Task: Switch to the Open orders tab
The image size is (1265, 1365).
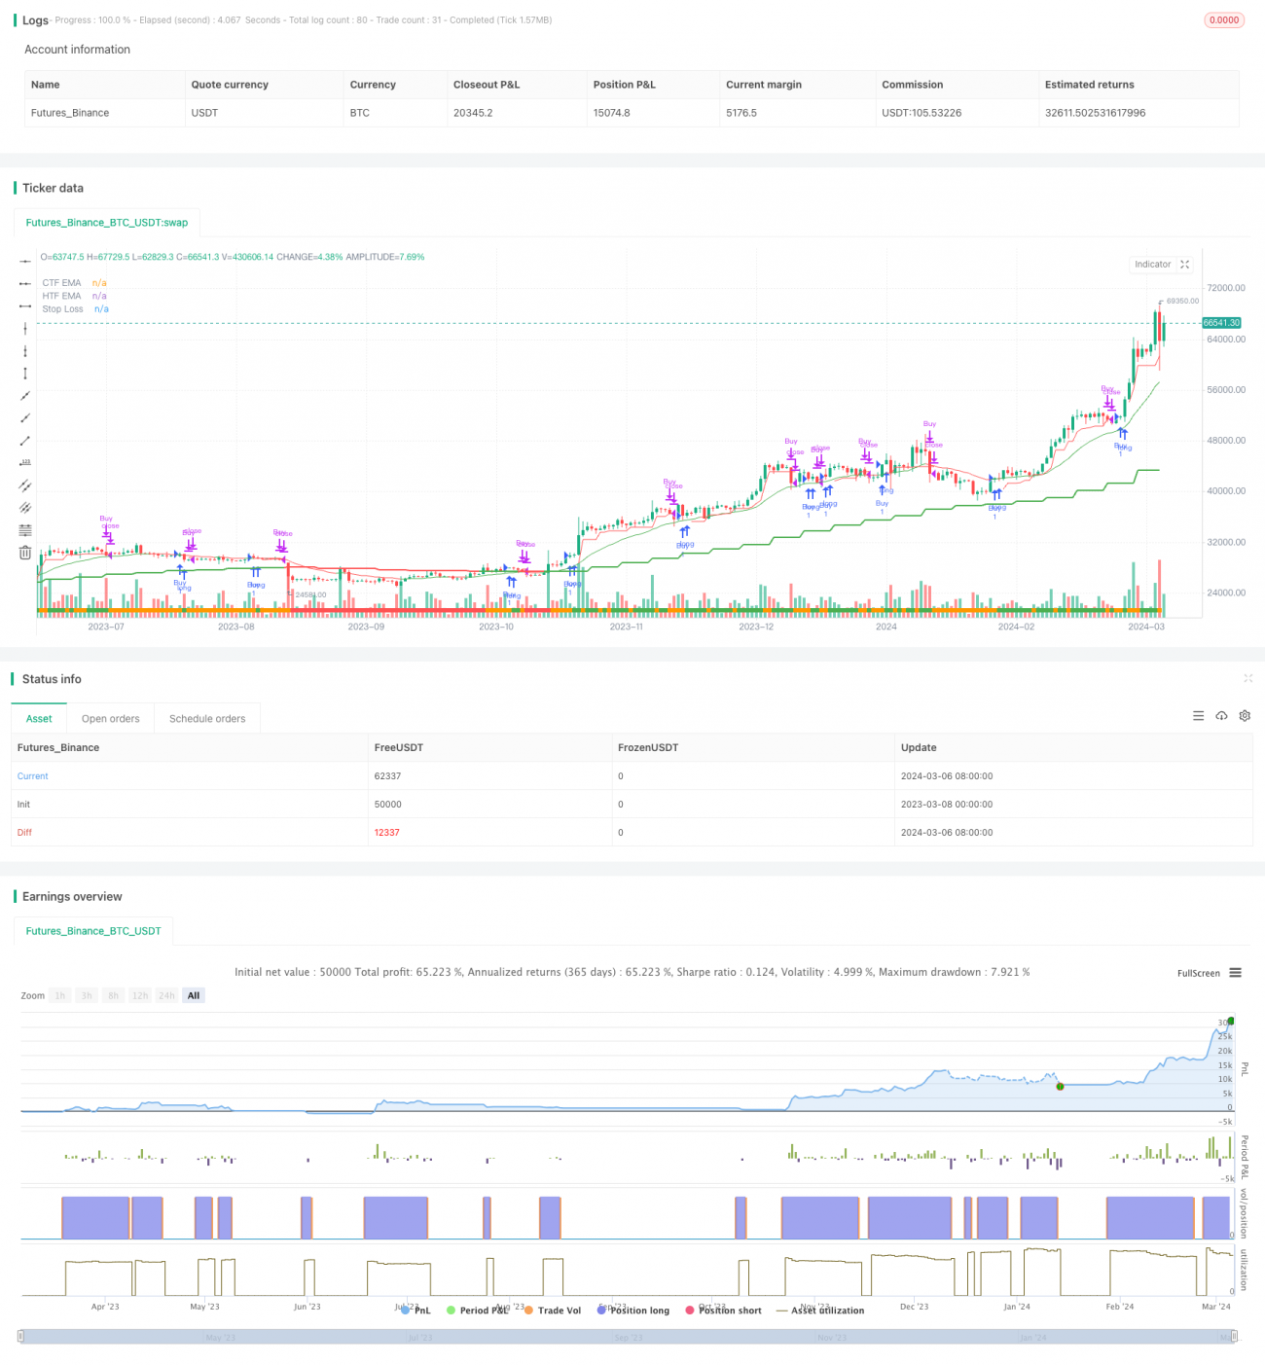Action: [110, 718]
